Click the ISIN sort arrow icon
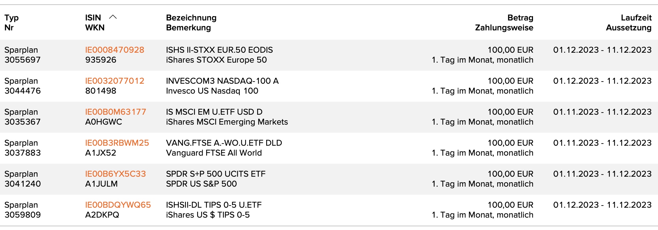Viewport: 658px width, 230px height. [113, 17]
